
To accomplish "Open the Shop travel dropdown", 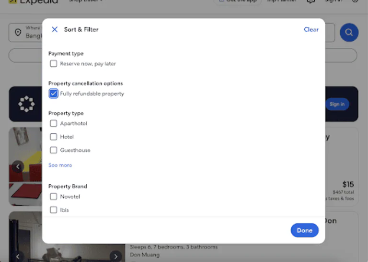I will pos(85,1).
